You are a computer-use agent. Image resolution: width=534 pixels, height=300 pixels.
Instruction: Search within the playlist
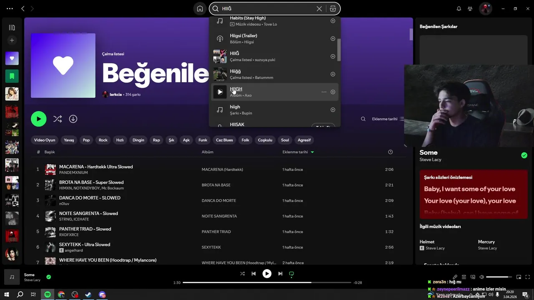pos(363,119)
